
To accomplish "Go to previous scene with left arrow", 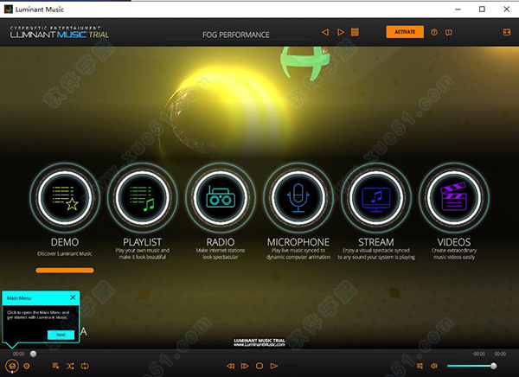I will 325,32.
